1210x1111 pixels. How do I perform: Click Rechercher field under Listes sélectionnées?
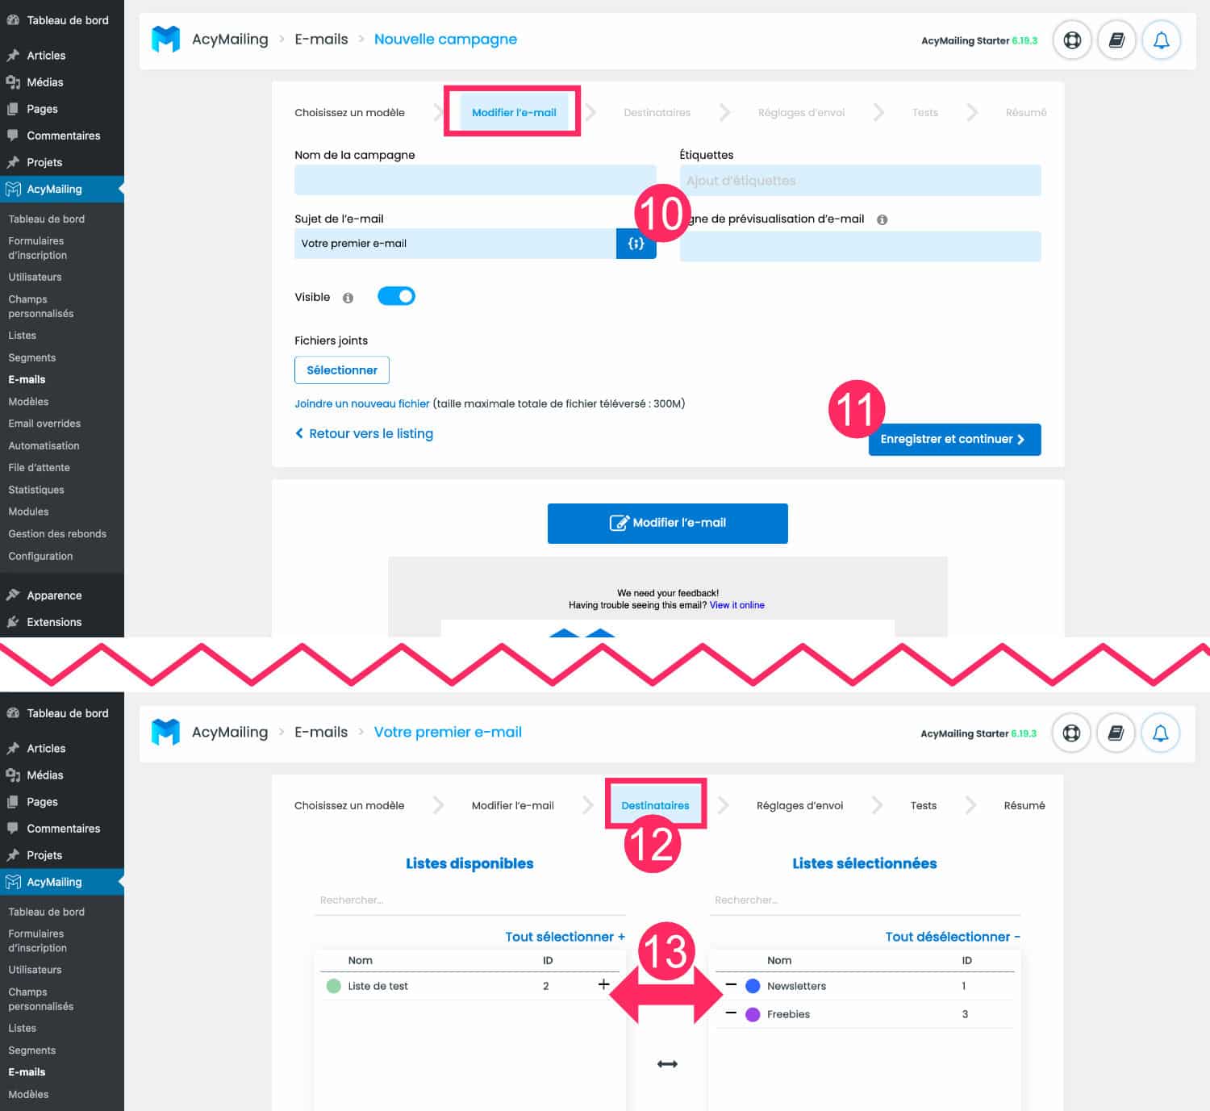click(x=865, y=900)
